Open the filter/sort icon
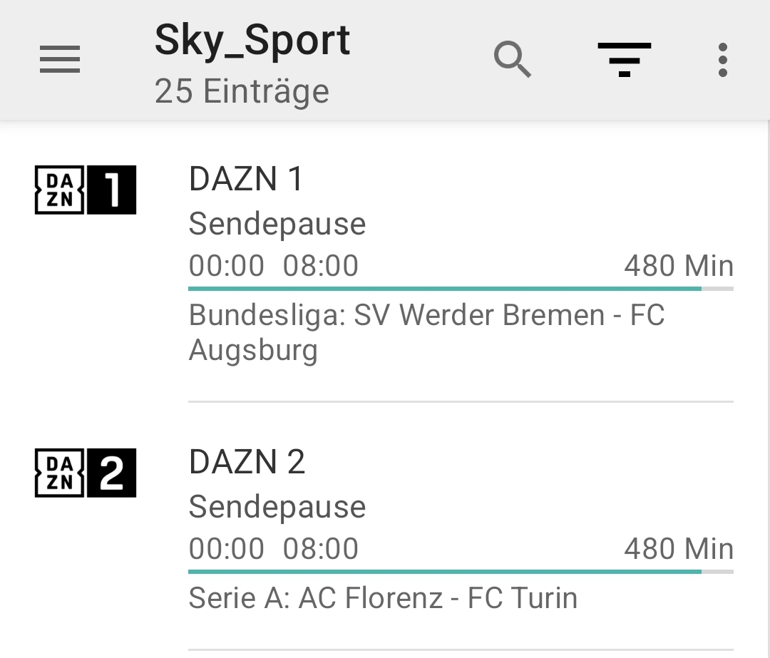Image resolution: width=770 pixels, height=658 pixels. point(624,60)
